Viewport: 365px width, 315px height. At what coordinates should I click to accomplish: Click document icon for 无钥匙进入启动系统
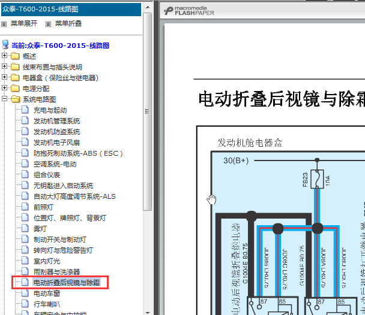click(25, 185)
